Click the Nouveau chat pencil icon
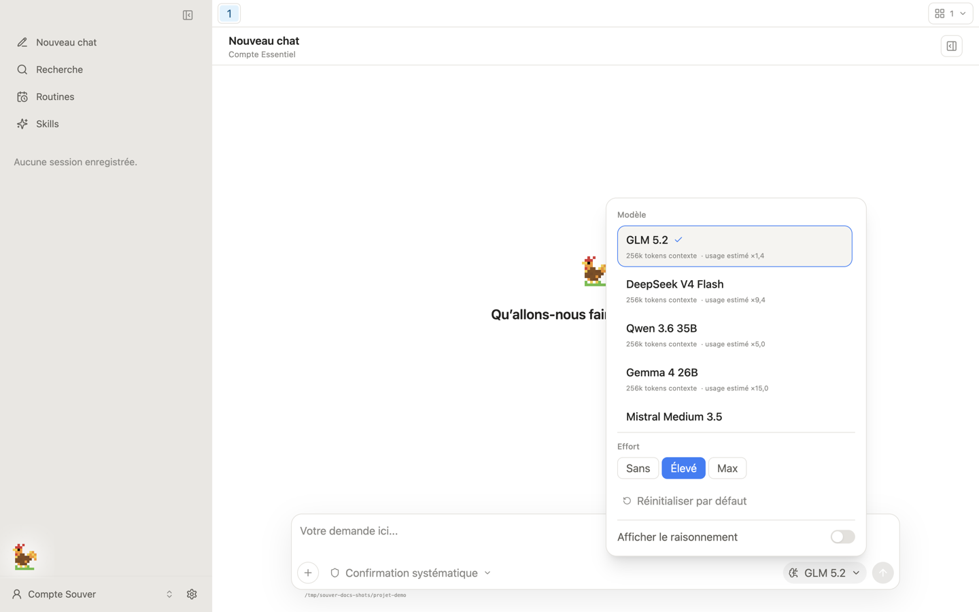This screenshot has width=979, height=612. pyautogui.click(x=22, y=42)
